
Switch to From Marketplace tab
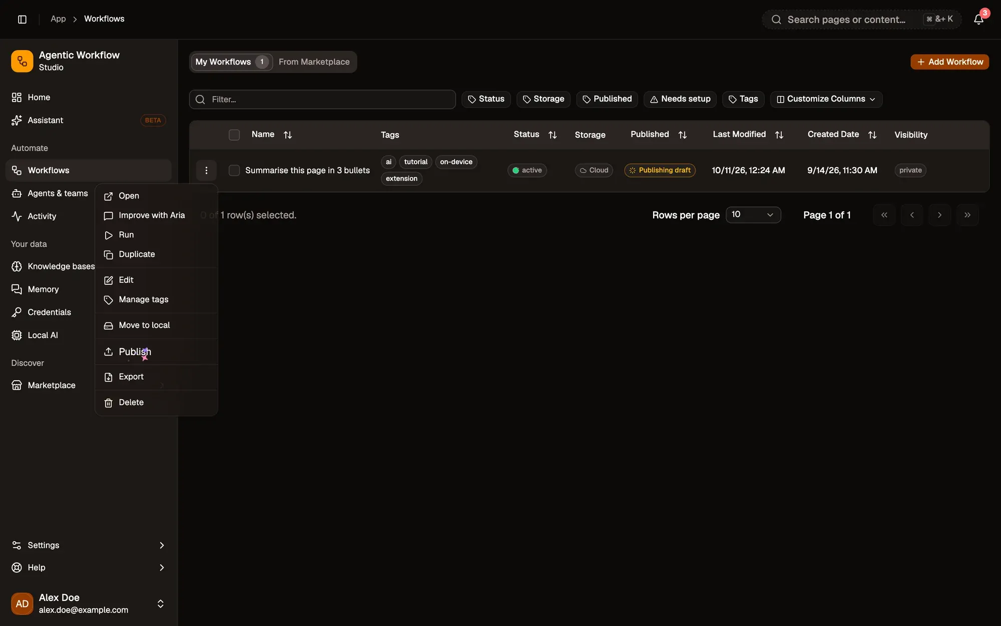[314, 62]
